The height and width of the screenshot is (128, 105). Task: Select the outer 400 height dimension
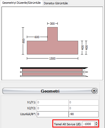pos(86,47)
